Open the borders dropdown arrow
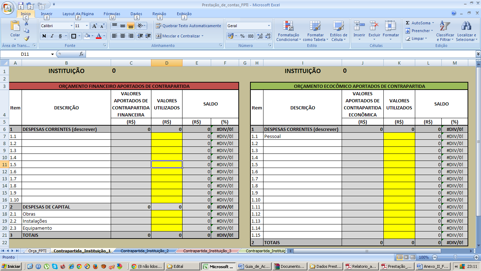481x271 pixels. click(x=79, y=36)
